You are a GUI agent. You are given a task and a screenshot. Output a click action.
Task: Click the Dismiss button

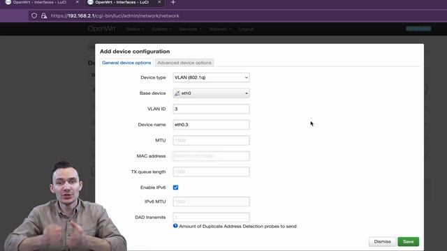click(x=382, y=242)
